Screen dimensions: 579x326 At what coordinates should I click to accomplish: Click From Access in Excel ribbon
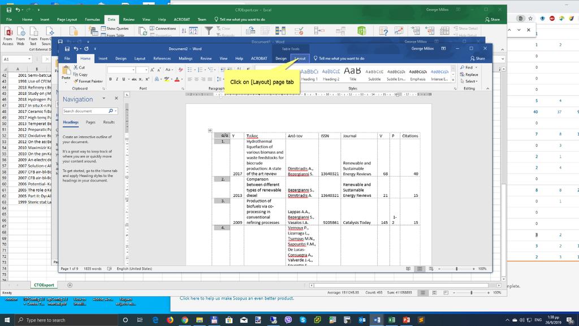[8, 36]
